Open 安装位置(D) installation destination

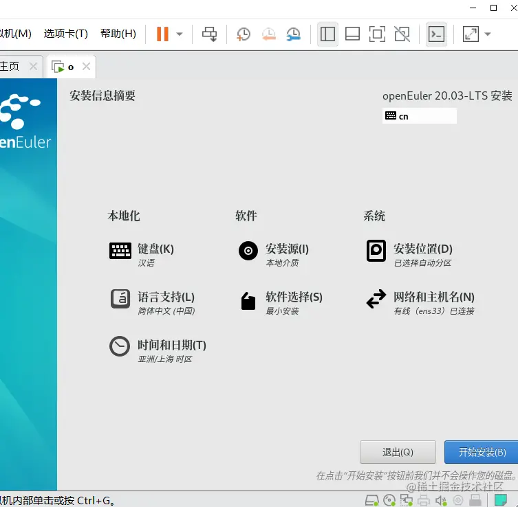409,253
